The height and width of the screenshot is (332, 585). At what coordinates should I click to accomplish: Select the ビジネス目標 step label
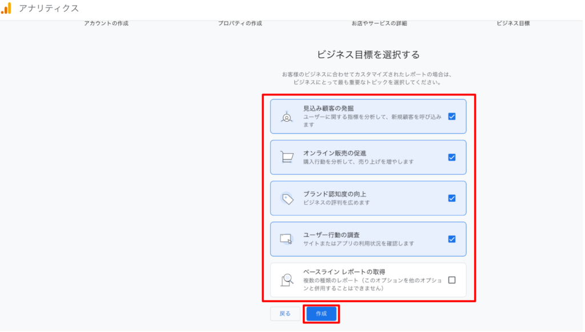(512, 23)
